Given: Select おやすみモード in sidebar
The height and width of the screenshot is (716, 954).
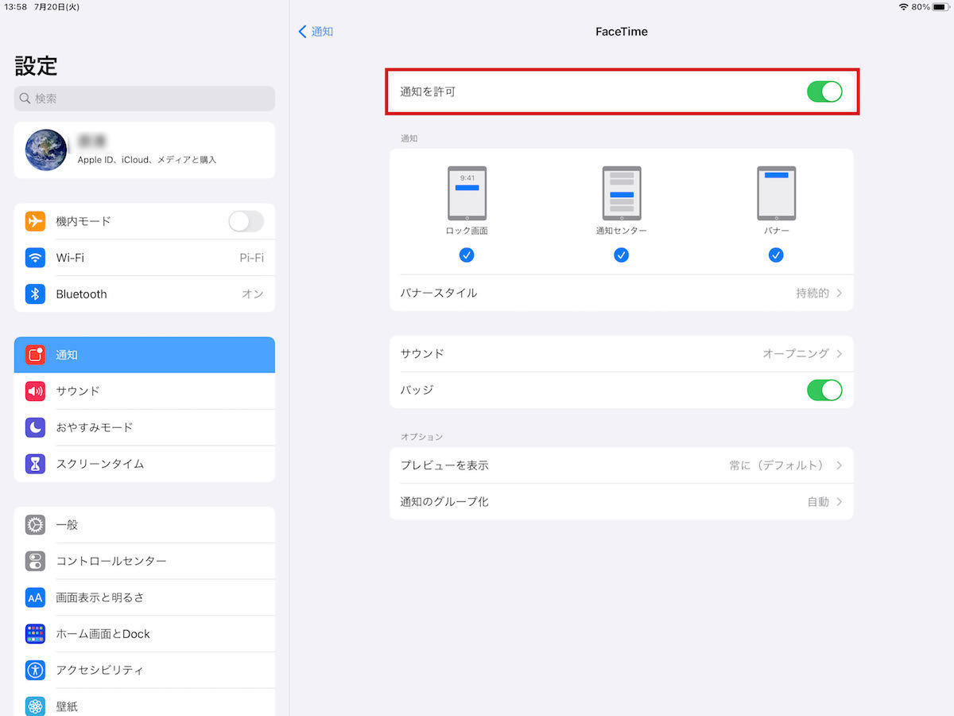Looking at the screenshot, I should [145, 427].
